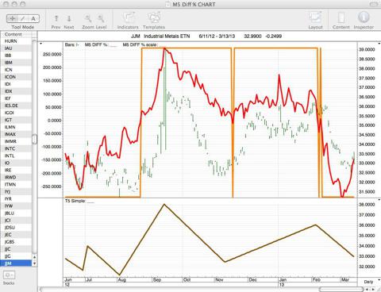This screenshot has width=381, height=292.
Task: Select INTC in the symbol list
Action: [16, 148]
